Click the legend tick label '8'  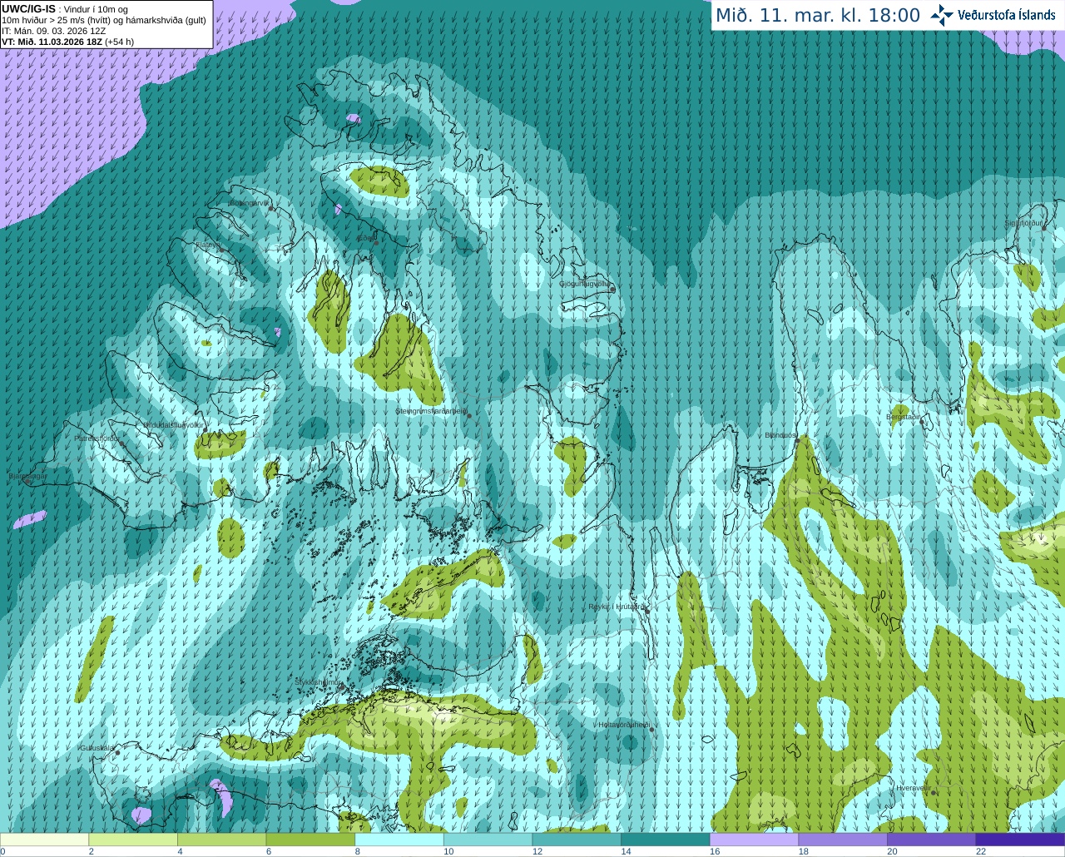point(358,851)
